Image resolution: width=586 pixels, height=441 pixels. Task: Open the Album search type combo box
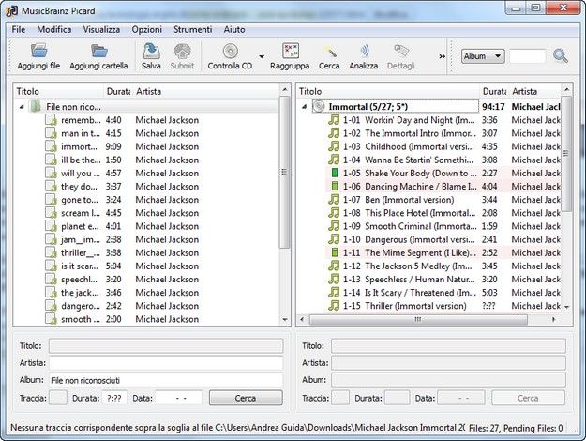point(483,56)
